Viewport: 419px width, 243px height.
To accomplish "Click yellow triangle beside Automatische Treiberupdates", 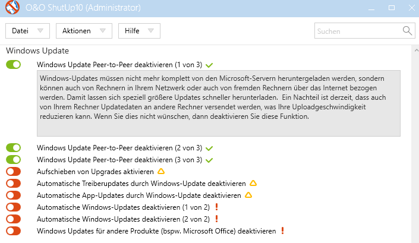I will click(x=253, y=183).
